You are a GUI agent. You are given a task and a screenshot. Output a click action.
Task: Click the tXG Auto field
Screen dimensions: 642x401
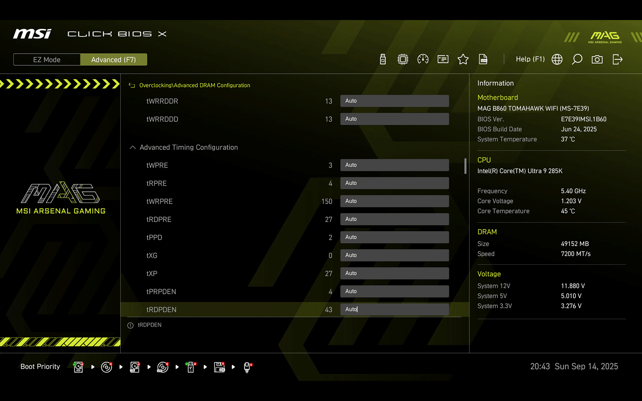point(394,255)
